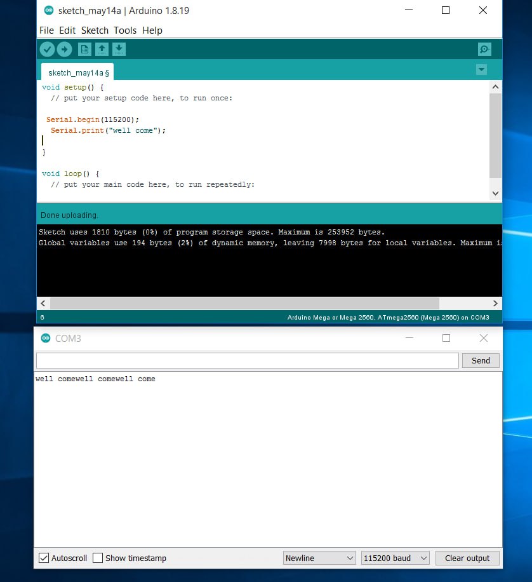Viewport: 532px width, 582px height.
Task: Toggle Autoscroll in the Serial Monitor
Action: click(x=43, y=558)
